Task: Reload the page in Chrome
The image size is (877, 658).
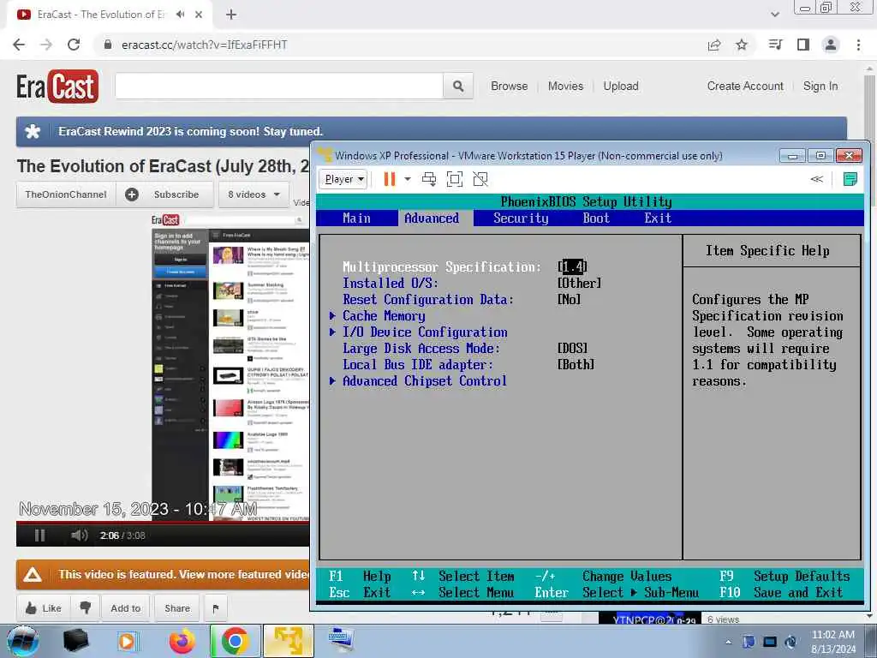Action: point(74,45)
